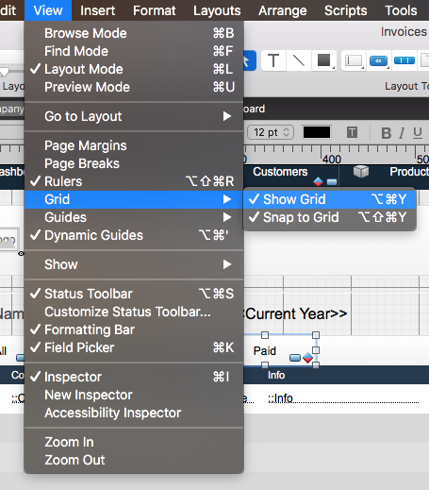Viewport: 429px width, 490px height.
Task: Toggle Show Grid option off
Action: coord(330,199)
